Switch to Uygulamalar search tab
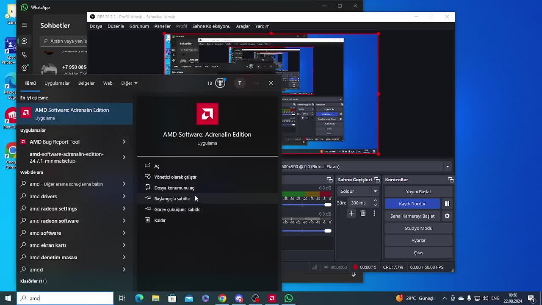 (x=57, y=83)
